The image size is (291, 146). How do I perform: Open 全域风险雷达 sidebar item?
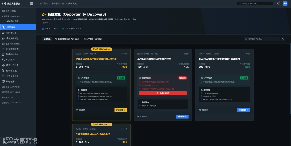point(18,38)
